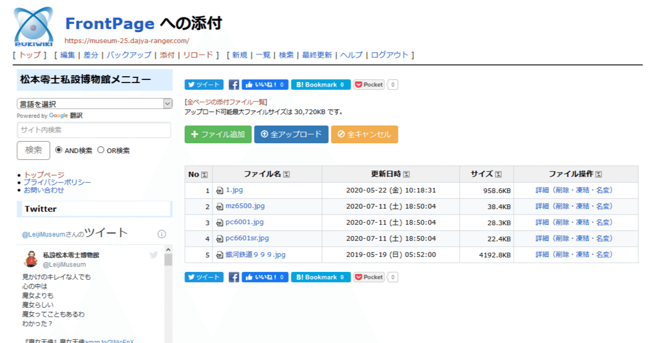Viewport: 656px width, 343px height.
Task: Open 一覧 in the navigation bar
Action: point(263,55)
